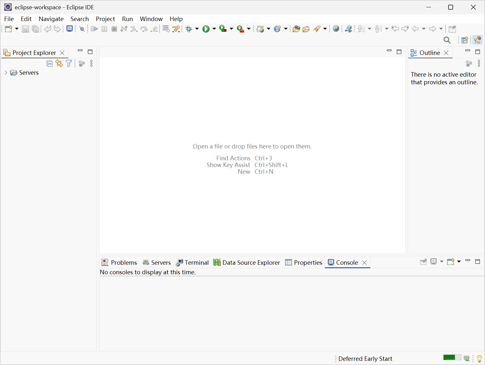The width and height of the screenshot is (485, 365).
Task: Click the Step Over icon
Action: point(144,29)
